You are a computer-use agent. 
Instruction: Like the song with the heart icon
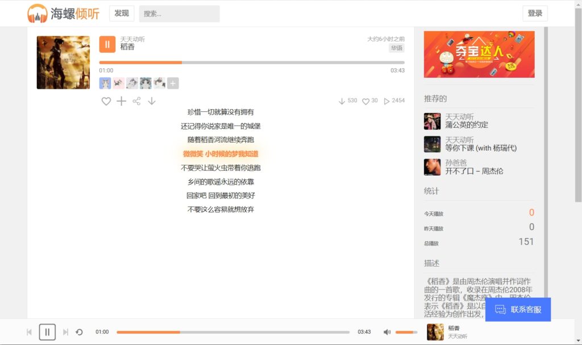click(106, 101)
